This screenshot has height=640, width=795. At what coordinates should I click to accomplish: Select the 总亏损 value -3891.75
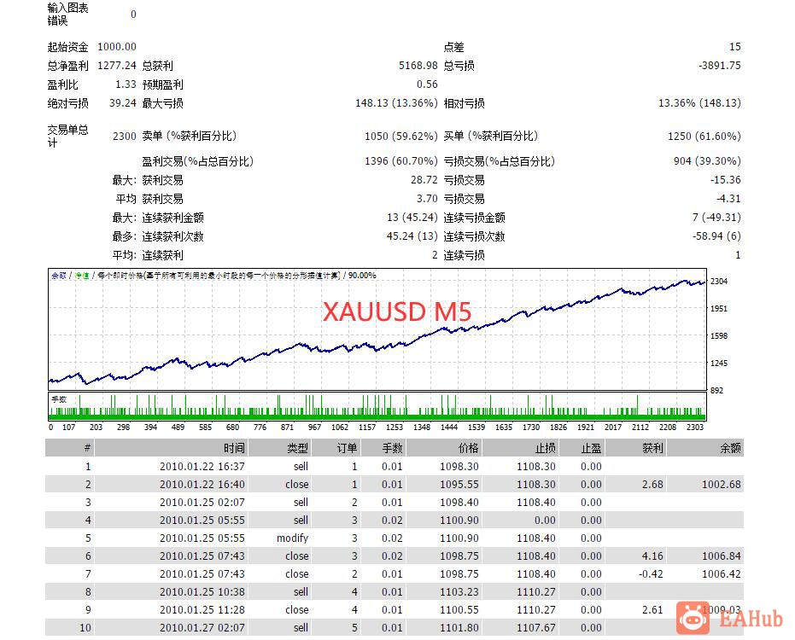tap(720, 66)
